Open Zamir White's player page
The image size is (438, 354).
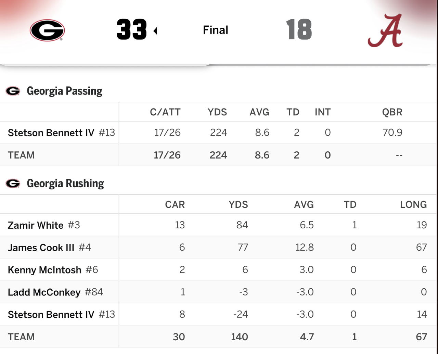pyautogui.click(x=36, y=225)
